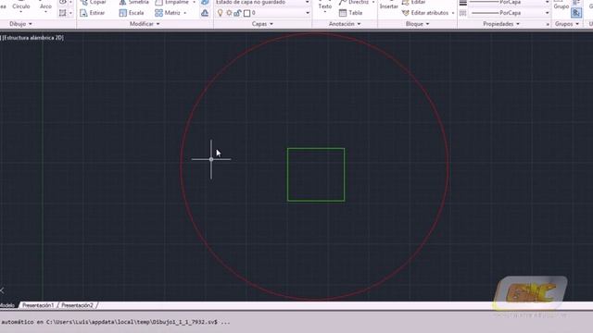Select the red circle in drawing
The height and width of the screenshot is (333, 593).
pyautogui.click(x=182, y=166)
